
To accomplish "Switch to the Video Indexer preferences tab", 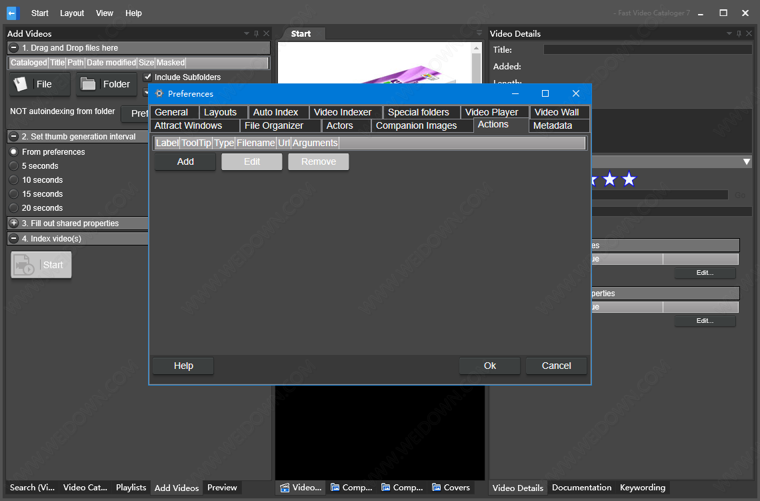I will coord(343,112).
